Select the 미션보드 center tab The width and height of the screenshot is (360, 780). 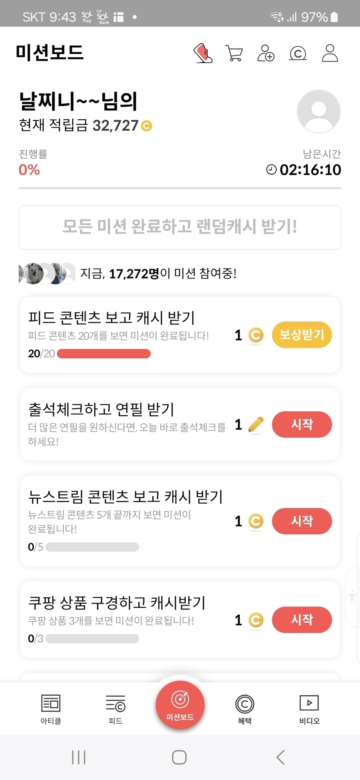pyautogui.click(x=180, y=705)
